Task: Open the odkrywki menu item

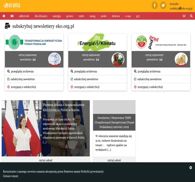Action: point(24,16)
